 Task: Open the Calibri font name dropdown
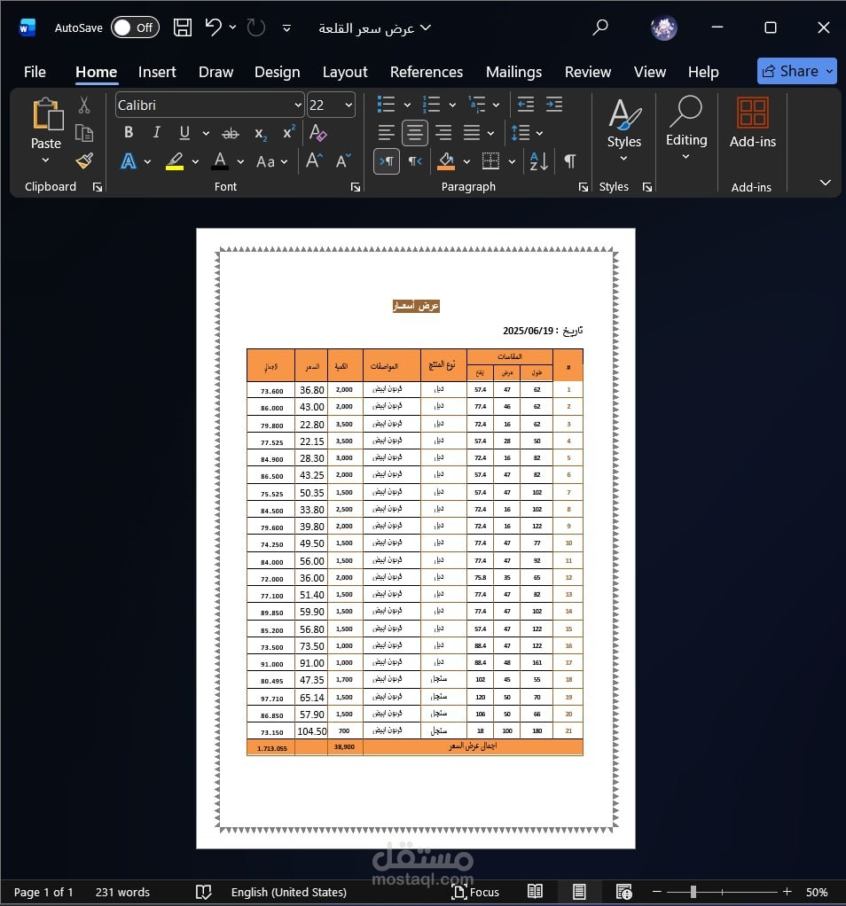[x=298, y=105]
